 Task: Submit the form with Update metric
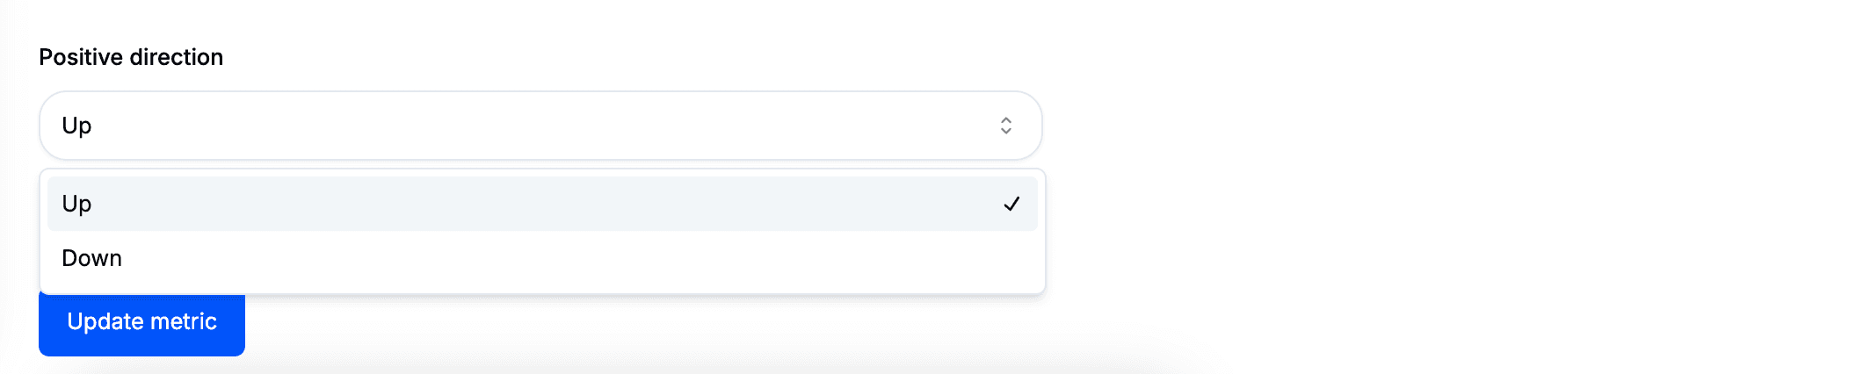coord(141,323)
